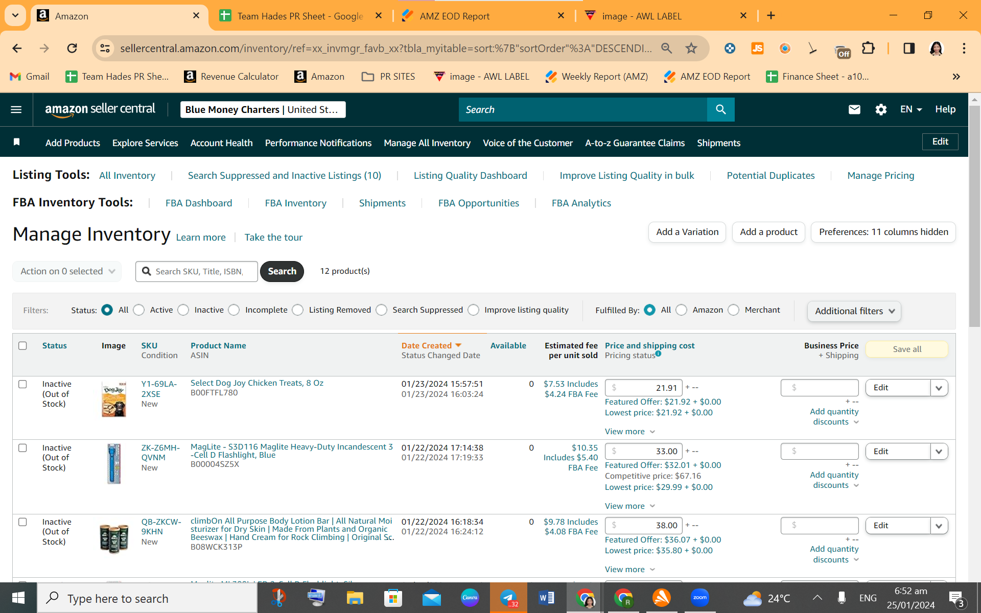Screen dimensions: 981x613
Task: Open Edit dropdown arrow for MagLite row
Action: [939, 452]
